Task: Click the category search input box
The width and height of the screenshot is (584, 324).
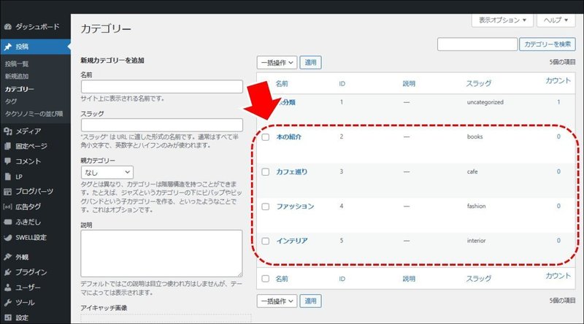Action: coord(477,45)
